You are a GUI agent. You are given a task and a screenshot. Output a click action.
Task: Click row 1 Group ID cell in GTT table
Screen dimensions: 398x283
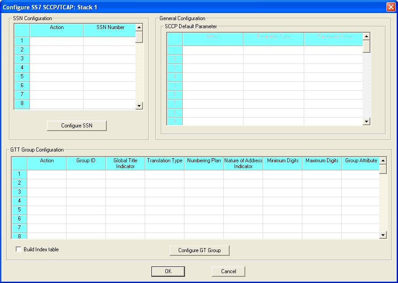click(86, 174)
